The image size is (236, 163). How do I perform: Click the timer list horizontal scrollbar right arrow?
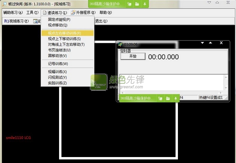(x=220, y=93)
